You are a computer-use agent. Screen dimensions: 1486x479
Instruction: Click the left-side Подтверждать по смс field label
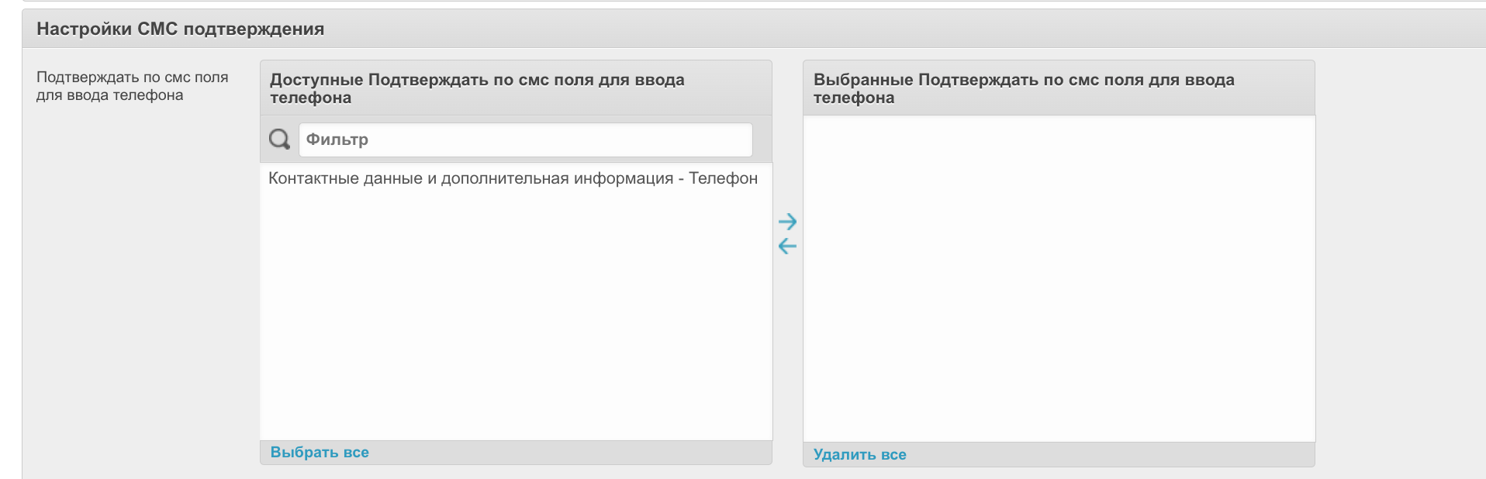tap(132, 86)
